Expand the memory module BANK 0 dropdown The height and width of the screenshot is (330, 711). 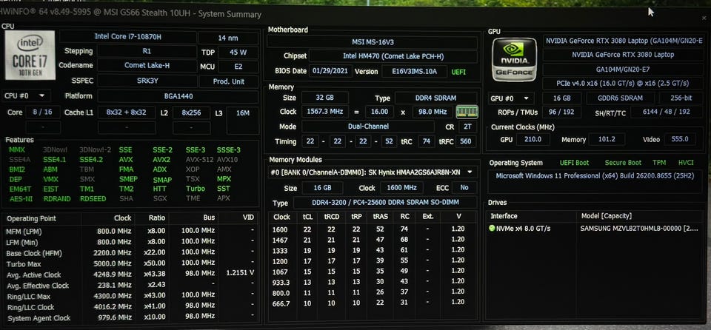[x=373, y=172]
